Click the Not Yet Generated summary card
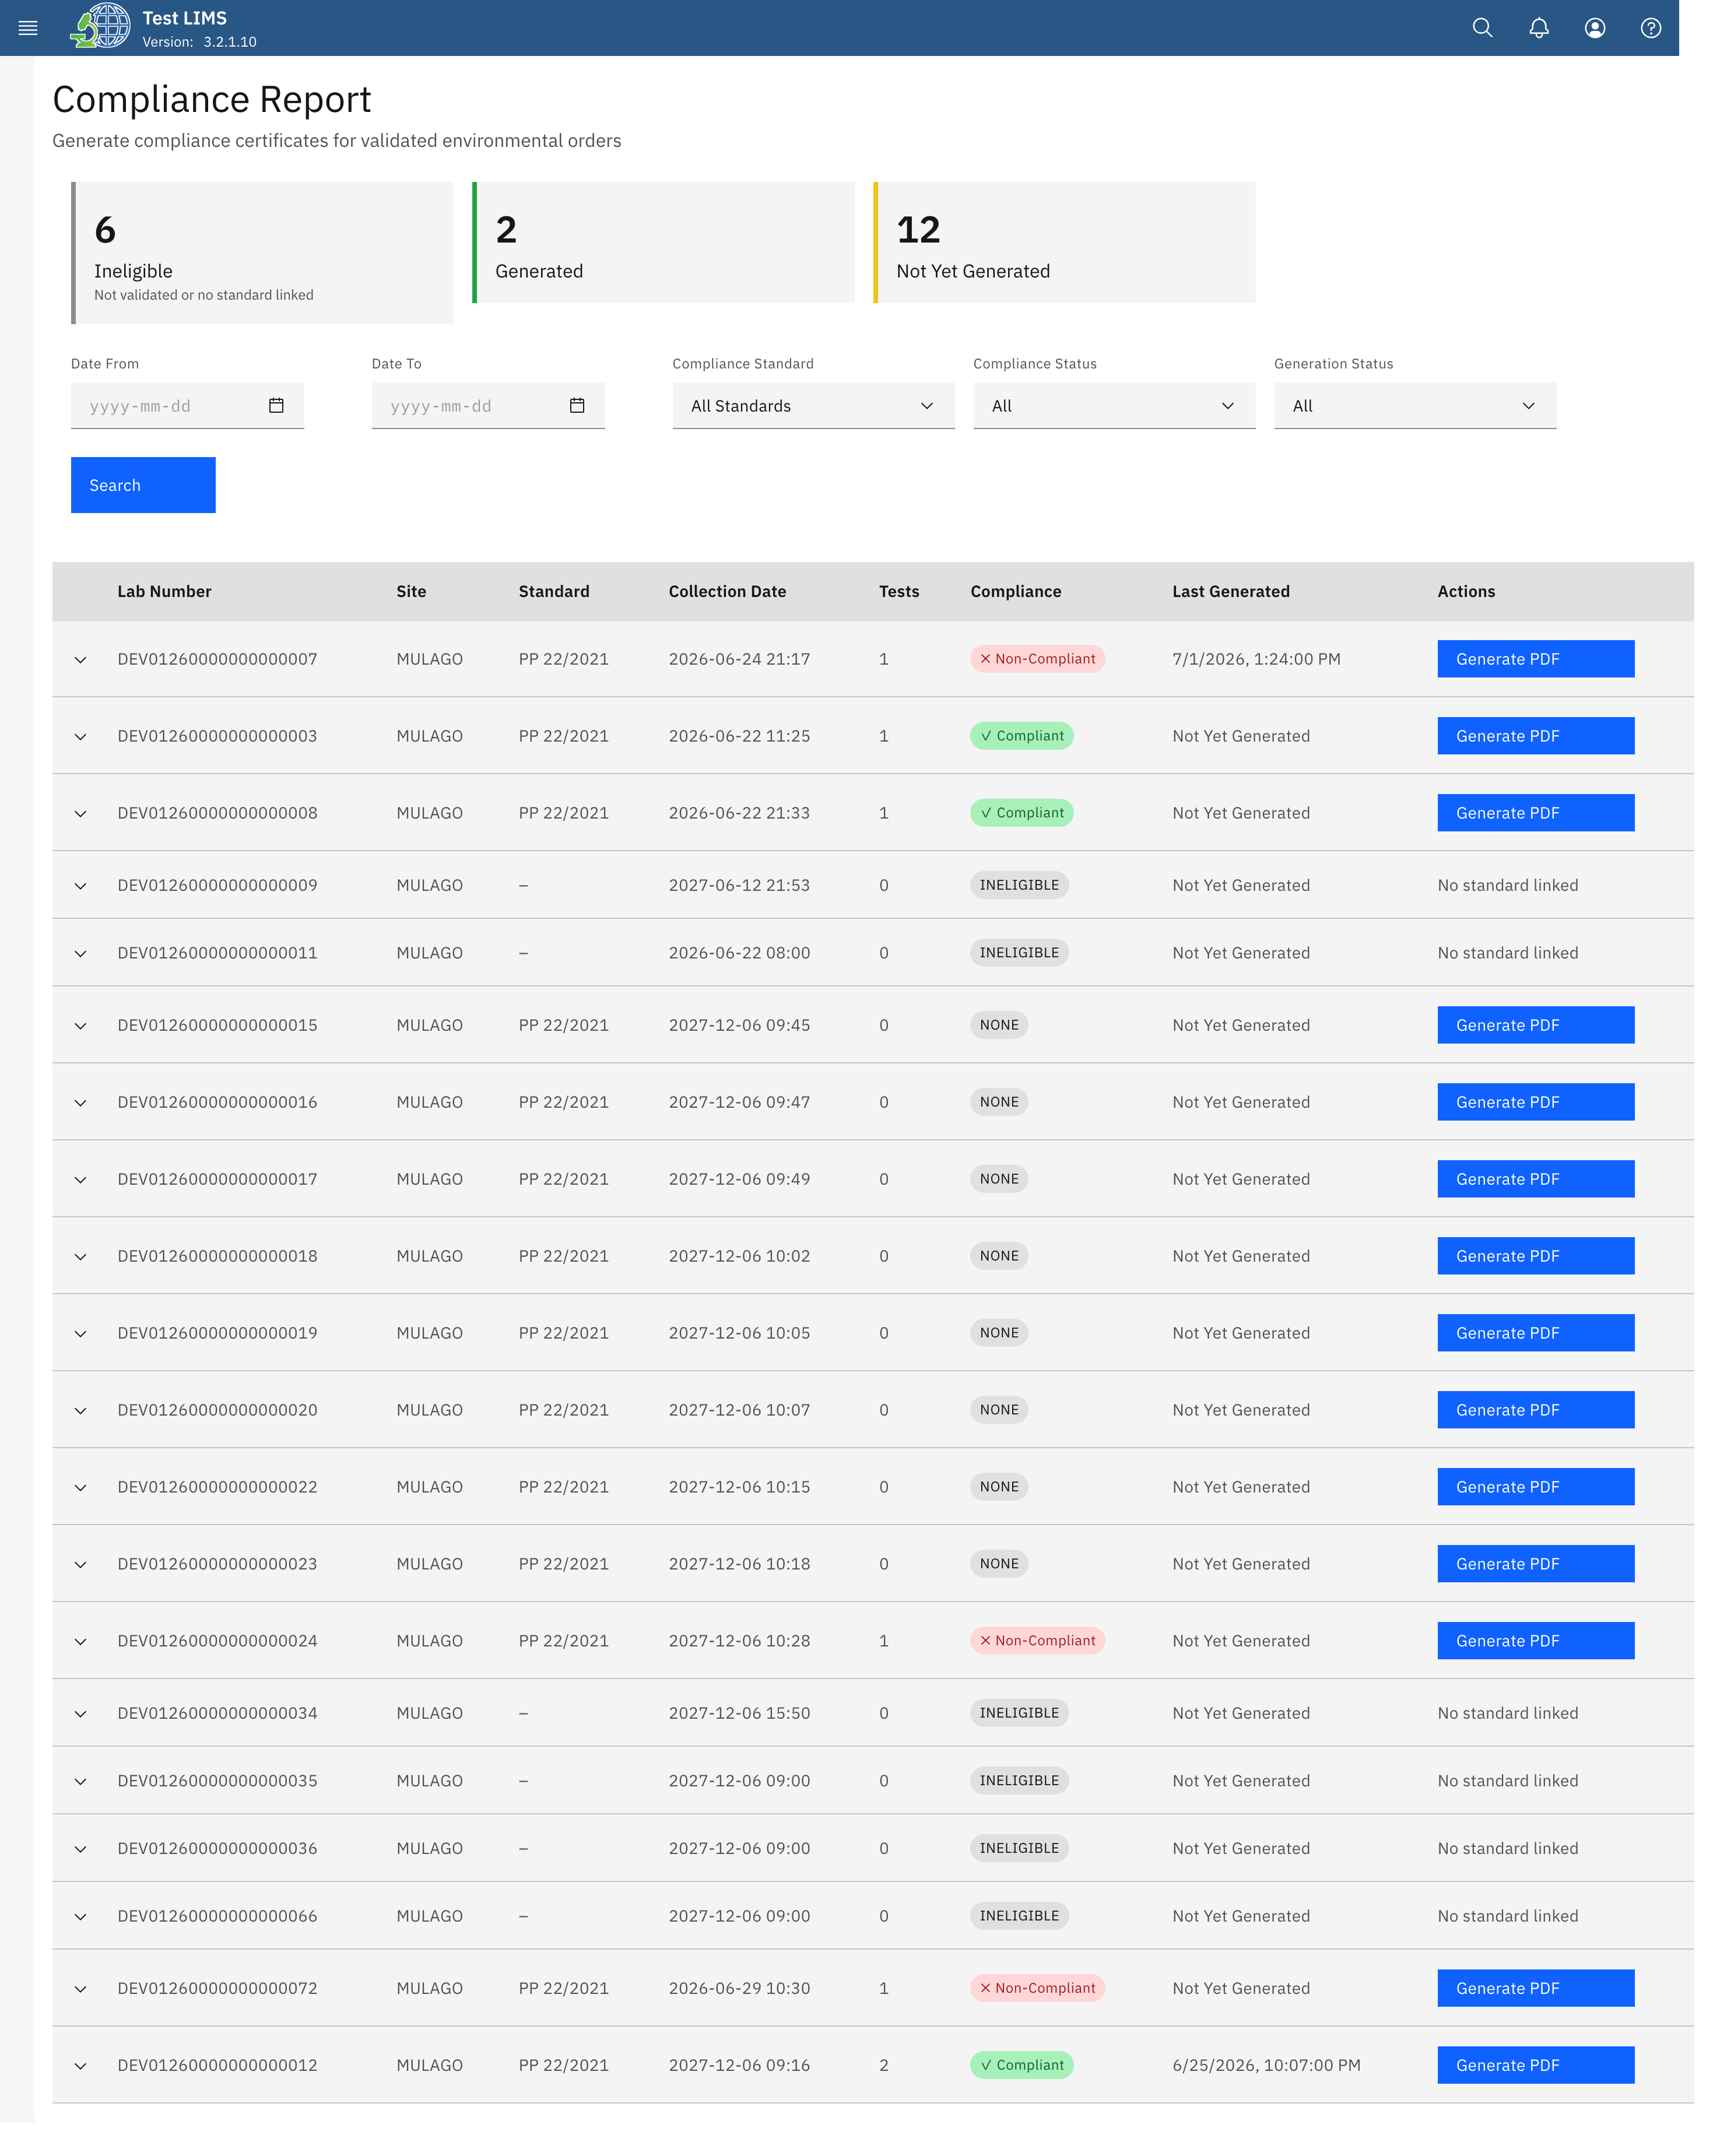The height and width of the screenshot is (2156, 1713). [x=1064, y=242]
